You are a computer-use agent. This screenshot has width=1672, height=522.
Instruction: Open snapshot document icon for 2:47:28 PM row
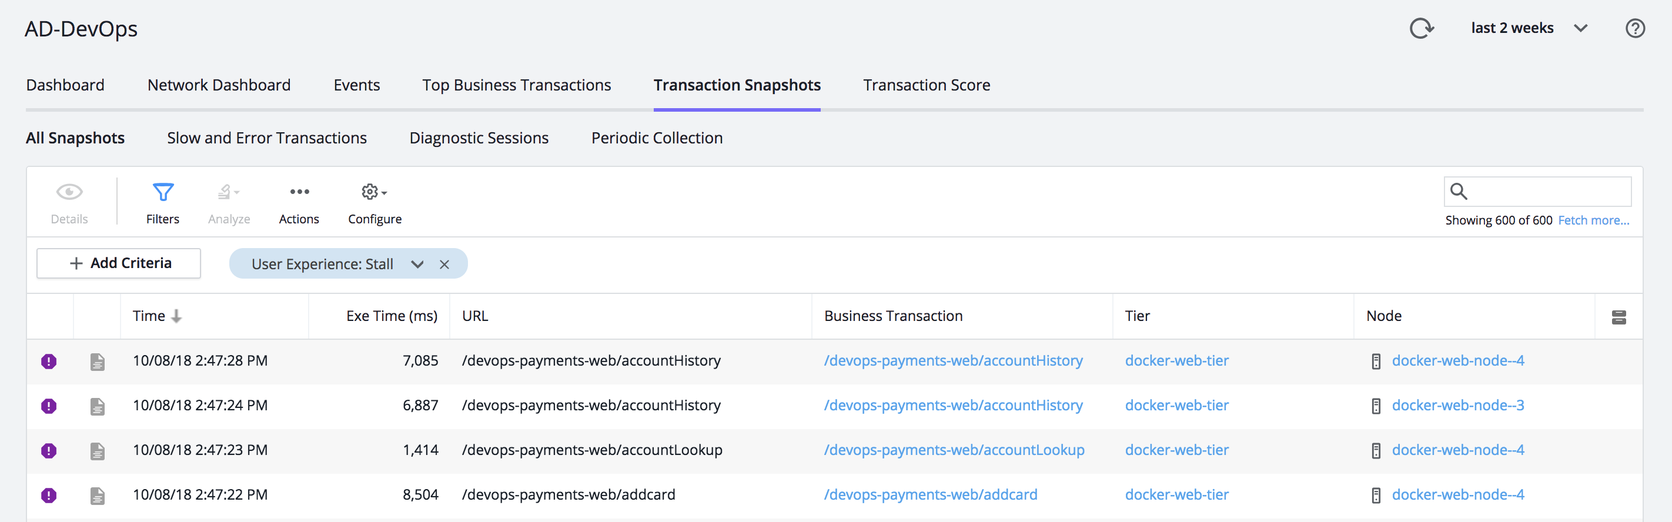point(98,362)
